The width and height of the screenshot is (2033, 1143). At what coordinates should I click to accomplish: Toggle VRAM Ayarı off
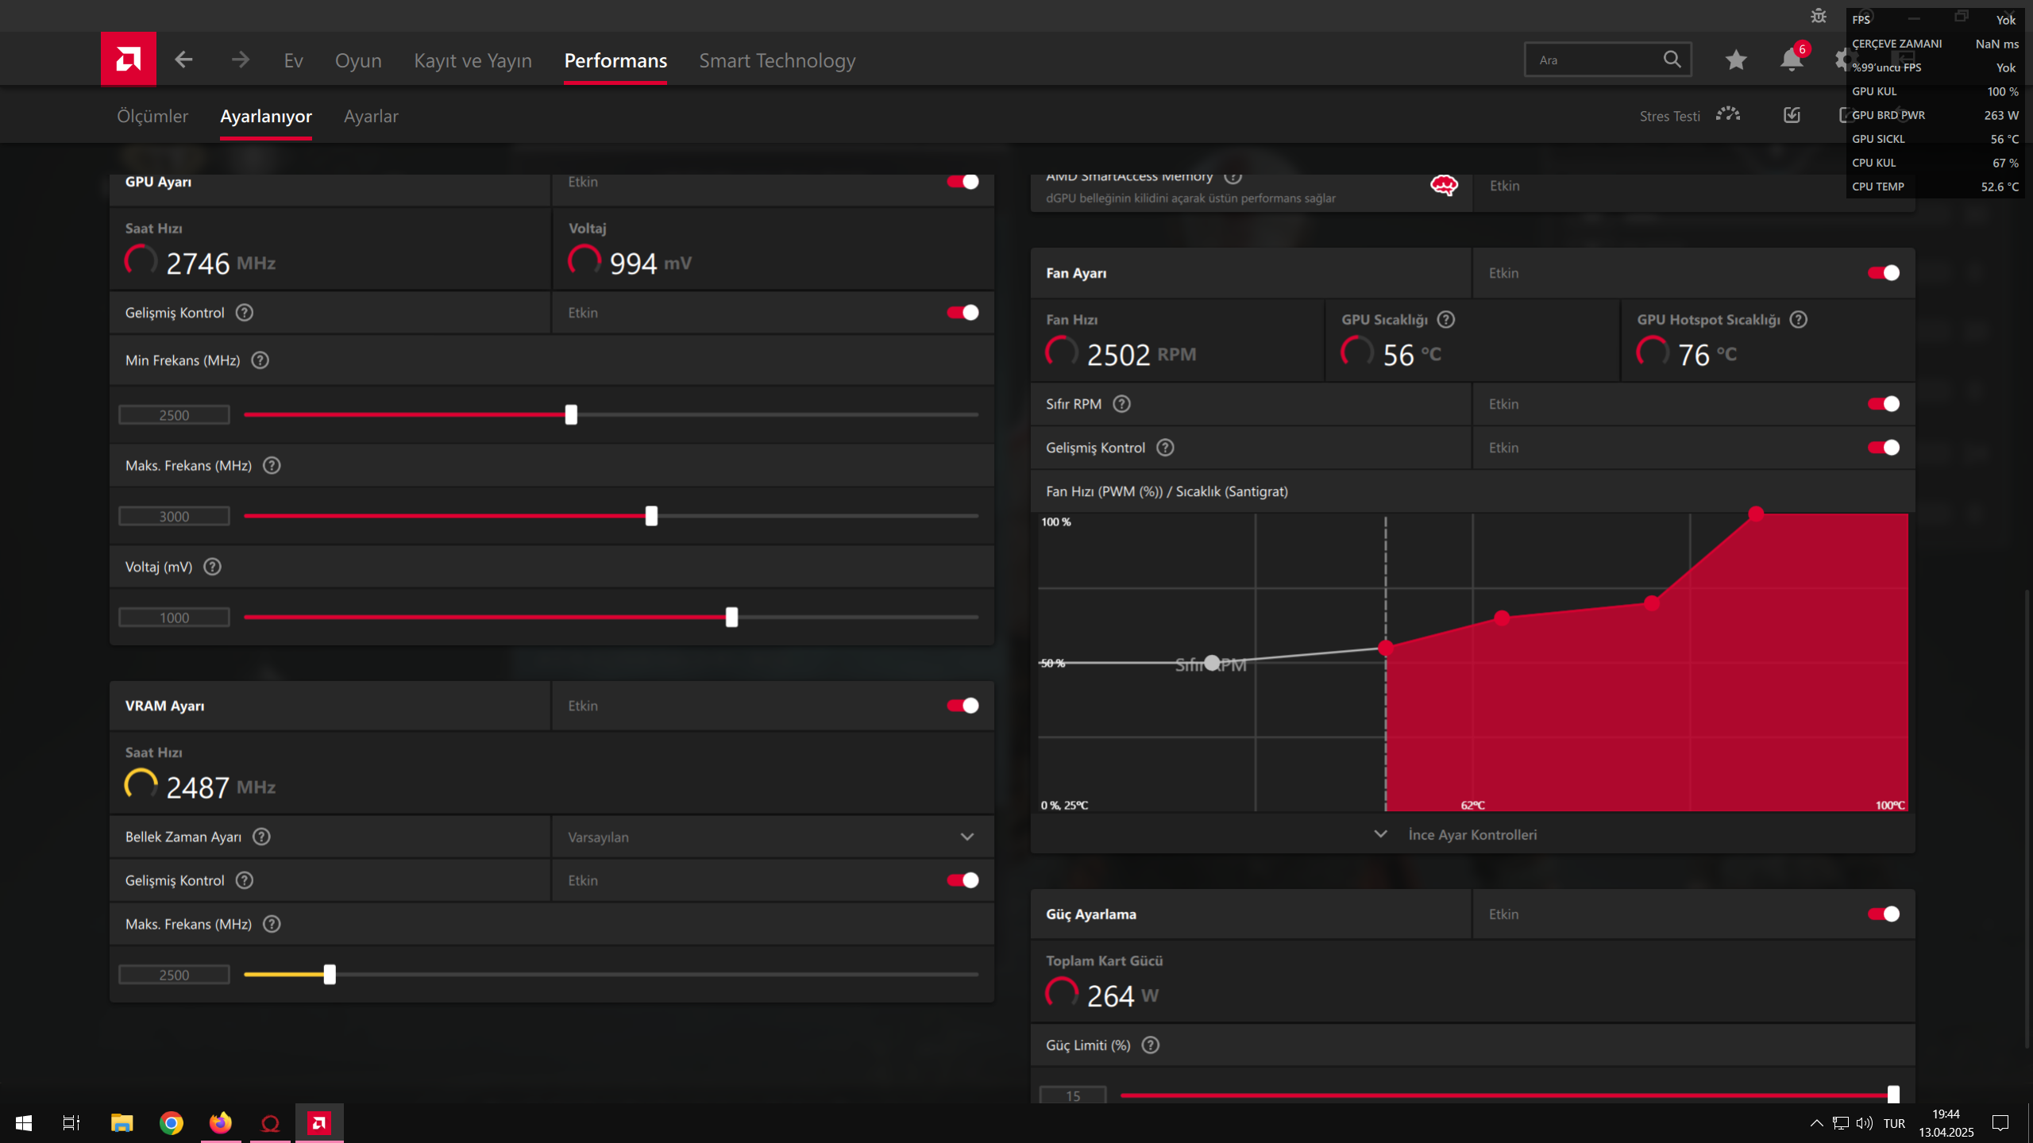click(x=962, y=706)
